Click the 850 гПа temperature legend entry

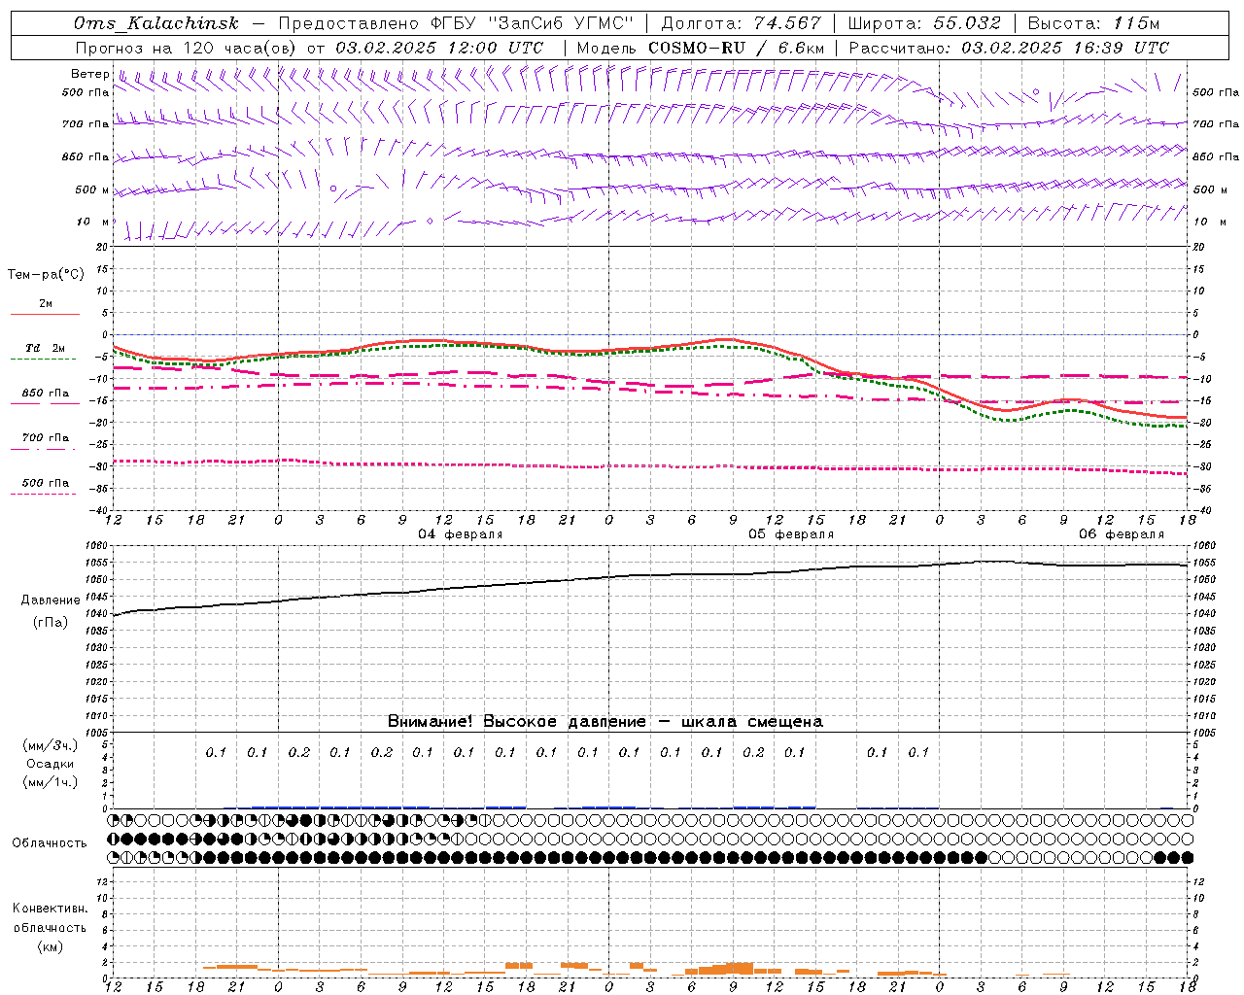click(45, 394)
